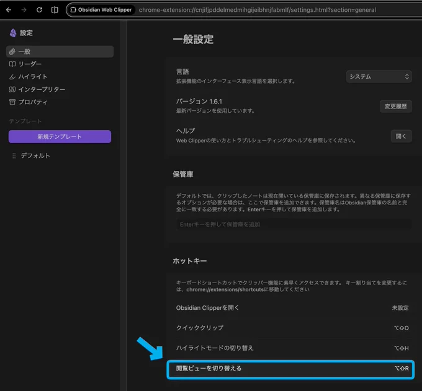Click the ⌥⇧H shortcut value
The height and width of the screenshot is (391, 422).
click(x=402, y=348)
